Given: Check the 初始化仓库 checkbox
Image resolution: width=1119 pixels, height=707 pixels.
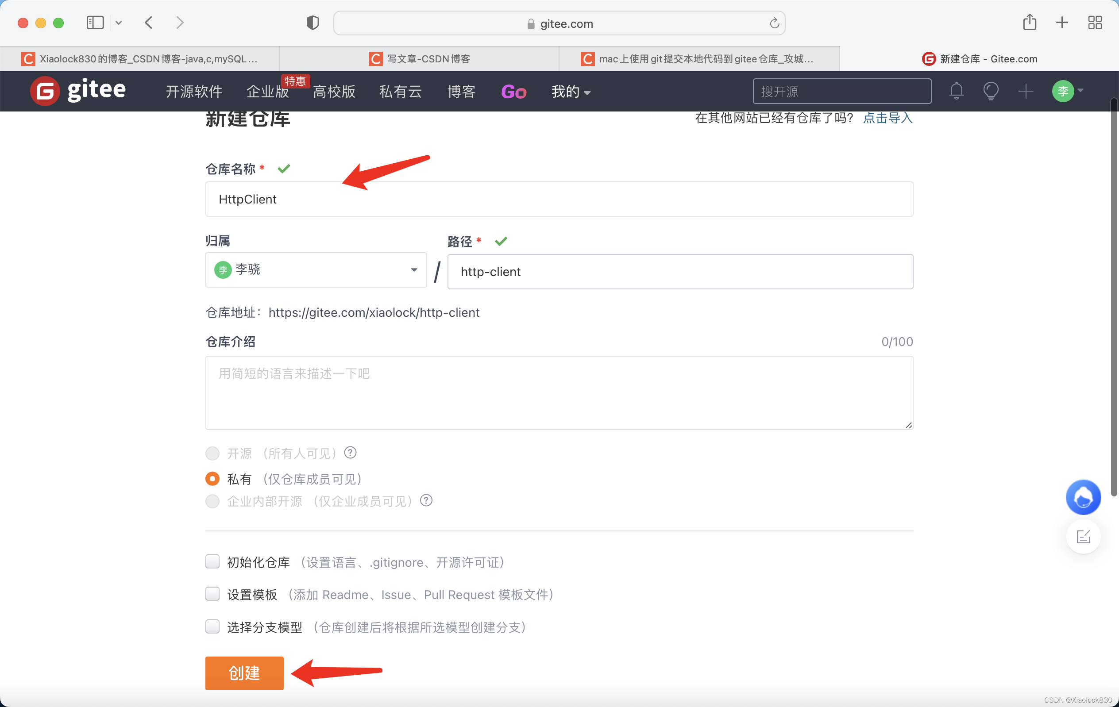Looking at the screenshot, I should point(212,561).
